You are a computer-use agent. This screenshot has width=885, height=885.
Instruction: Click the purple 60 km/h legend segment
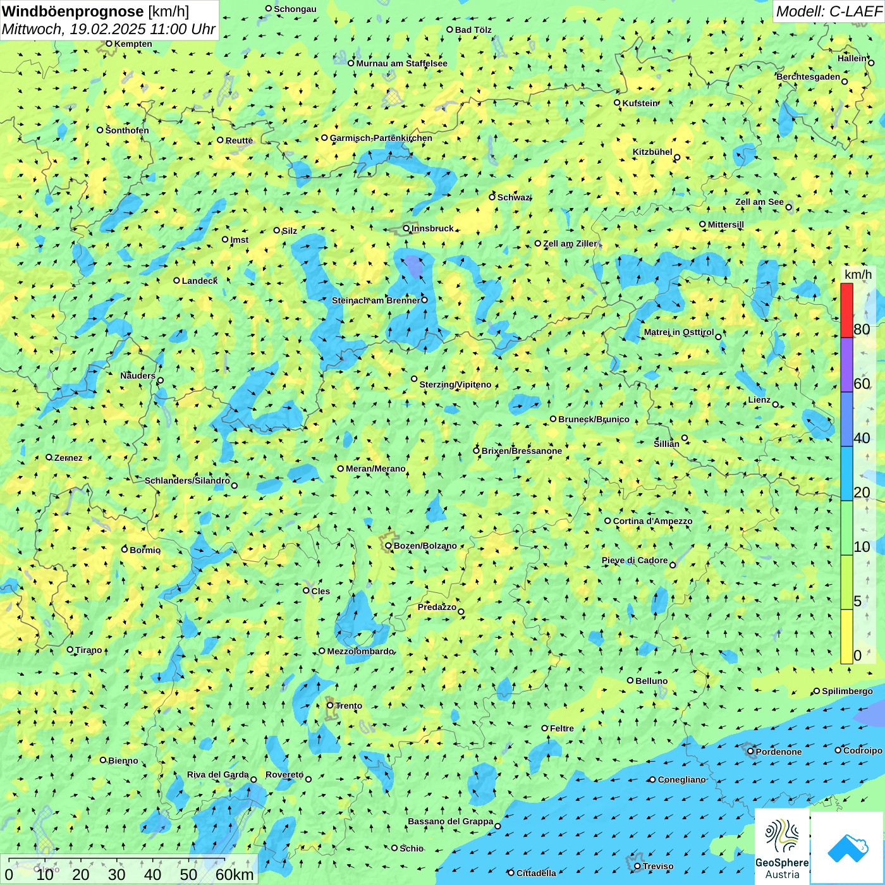[846, 365]
